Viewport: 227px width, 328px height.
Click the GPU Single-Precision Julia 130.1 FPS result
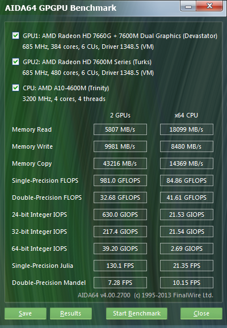click(x=120, y=266)
